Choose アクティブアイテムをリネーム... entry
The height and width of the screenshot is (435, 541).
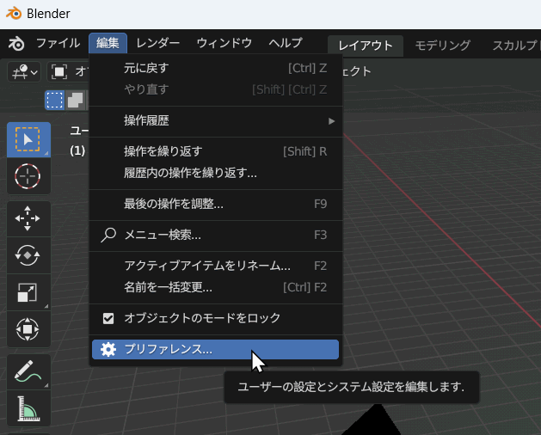tap(216, 266)
